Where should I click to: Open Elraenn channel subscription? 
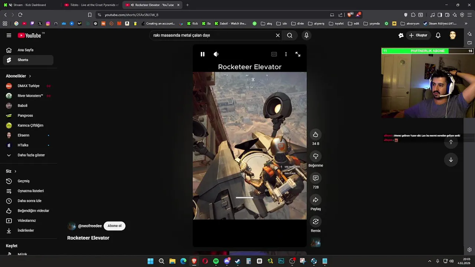click(28, 135)
